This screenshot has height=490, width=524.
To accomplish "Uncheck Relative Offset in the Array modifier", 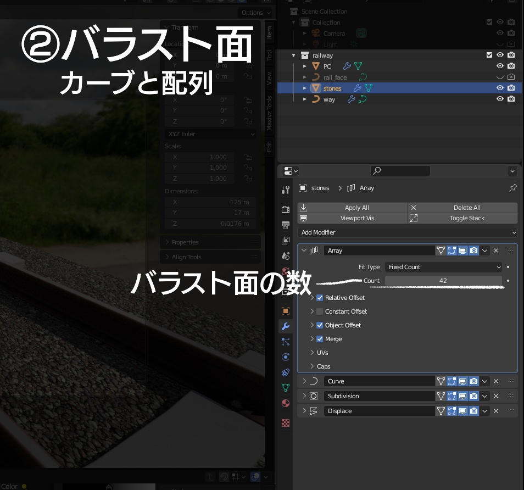I will click(320, 298).
